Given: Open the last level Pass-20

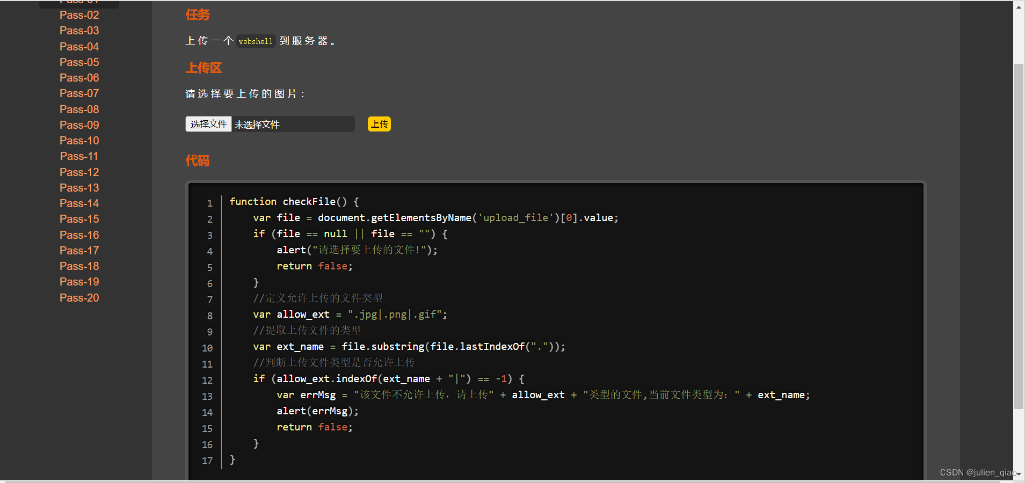Looking at the screenshot, I should point(79,298).
